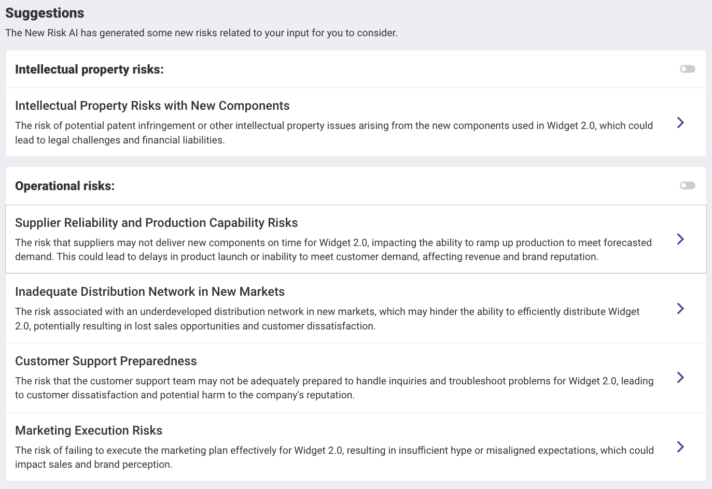Enable the Operational risks toggle switch

tap(687, 185)
